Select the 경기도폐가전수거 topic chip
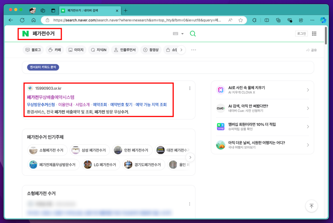The width and height of the screenshot is (333, 223). pyautogui.click(x=143, y=165)
